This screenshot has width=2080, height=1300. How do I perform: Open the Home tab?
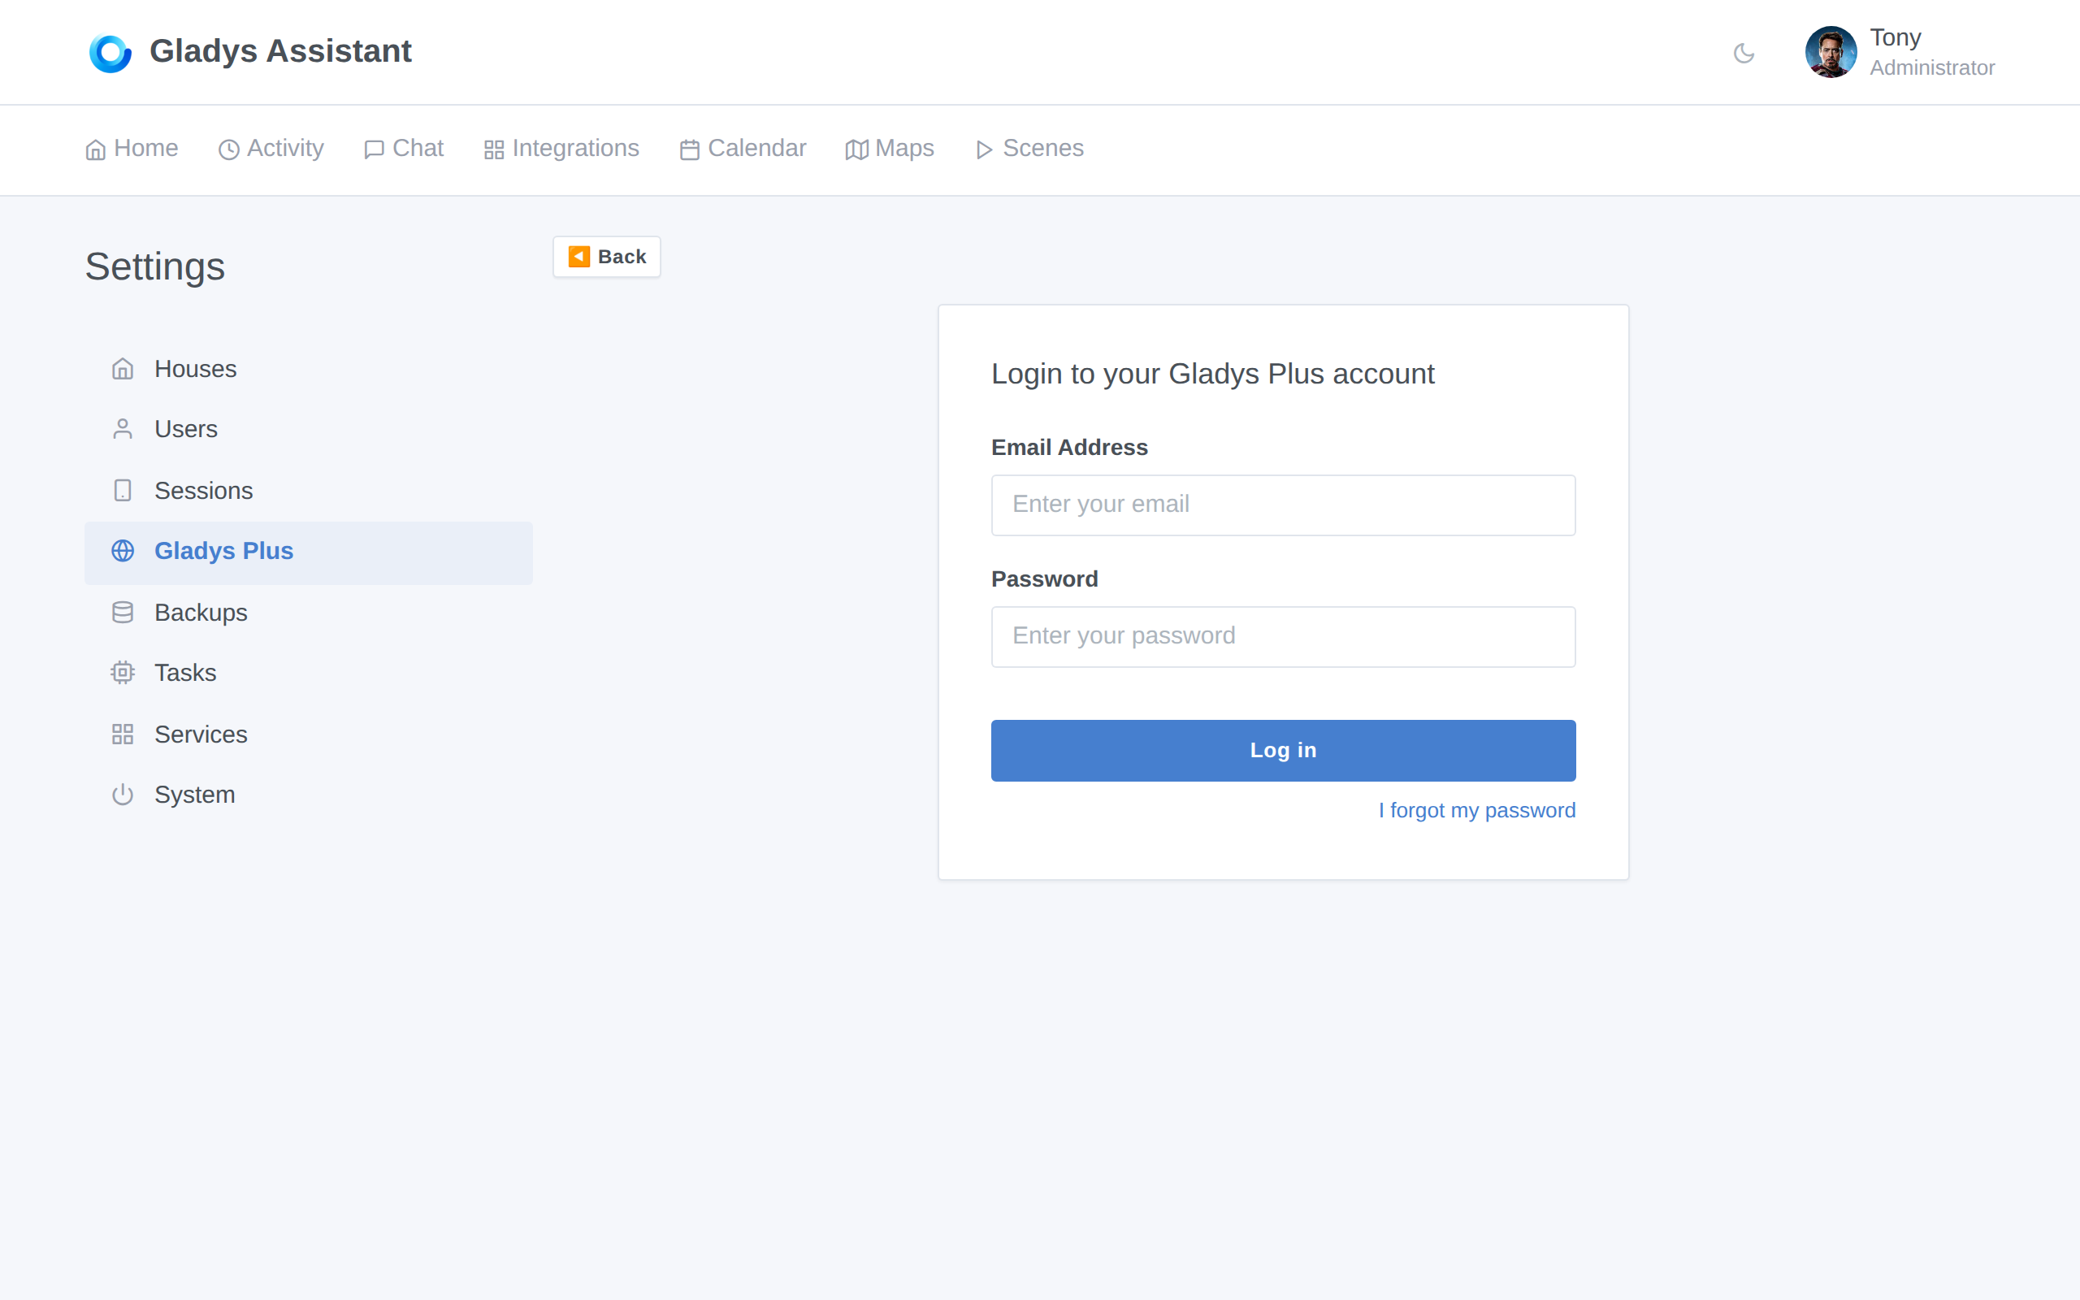tap(132, 149)
